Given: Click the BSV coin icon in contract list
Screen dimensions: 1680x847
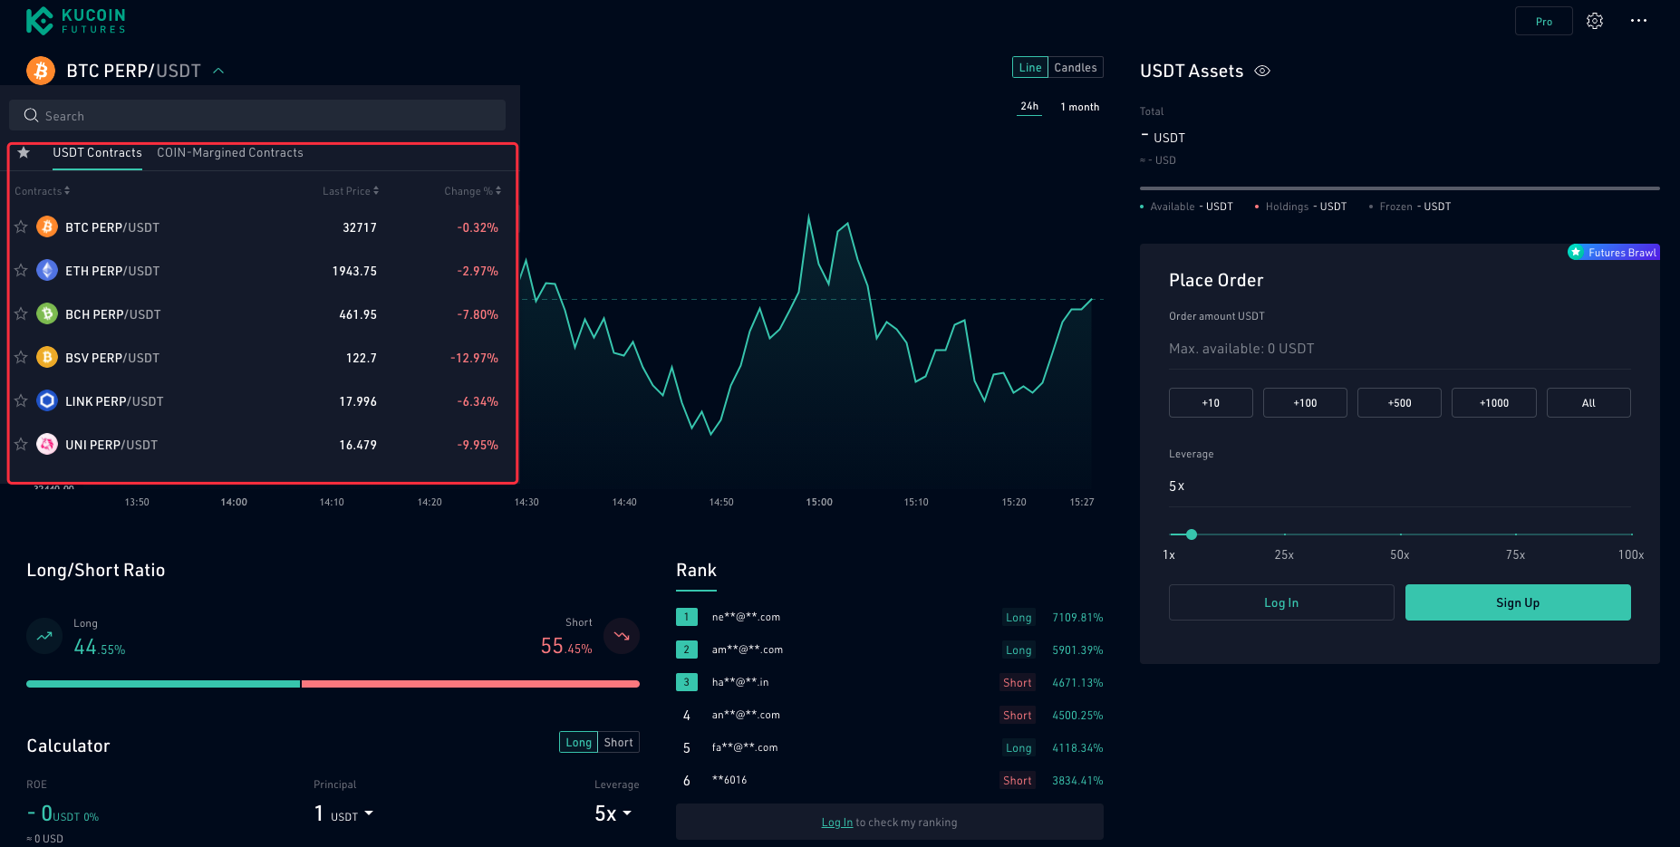Looking at the screenshot, I should pyautogui.click(x=47, y=357).
